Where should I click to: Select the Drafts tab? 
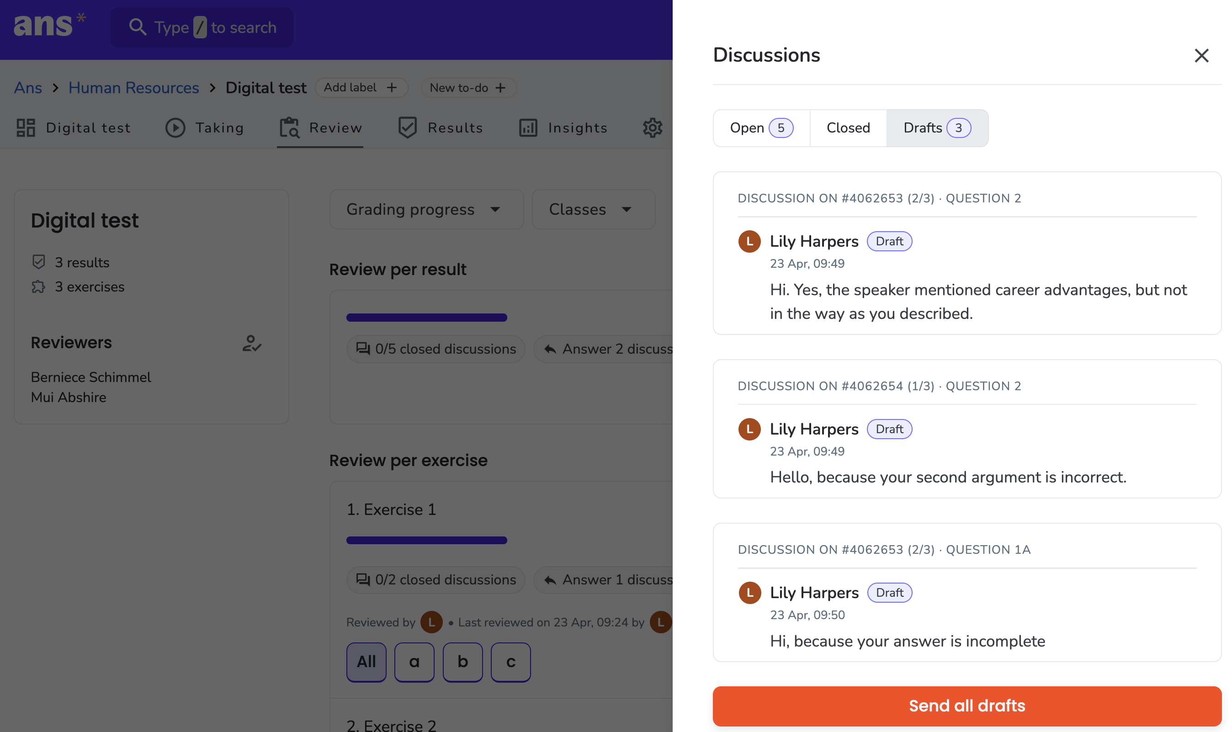click(x=937, y=128)
